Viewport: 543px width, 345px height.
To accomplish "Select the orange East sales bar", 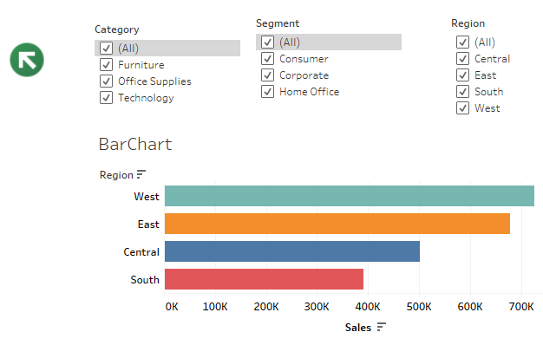I will click(337, 224).
